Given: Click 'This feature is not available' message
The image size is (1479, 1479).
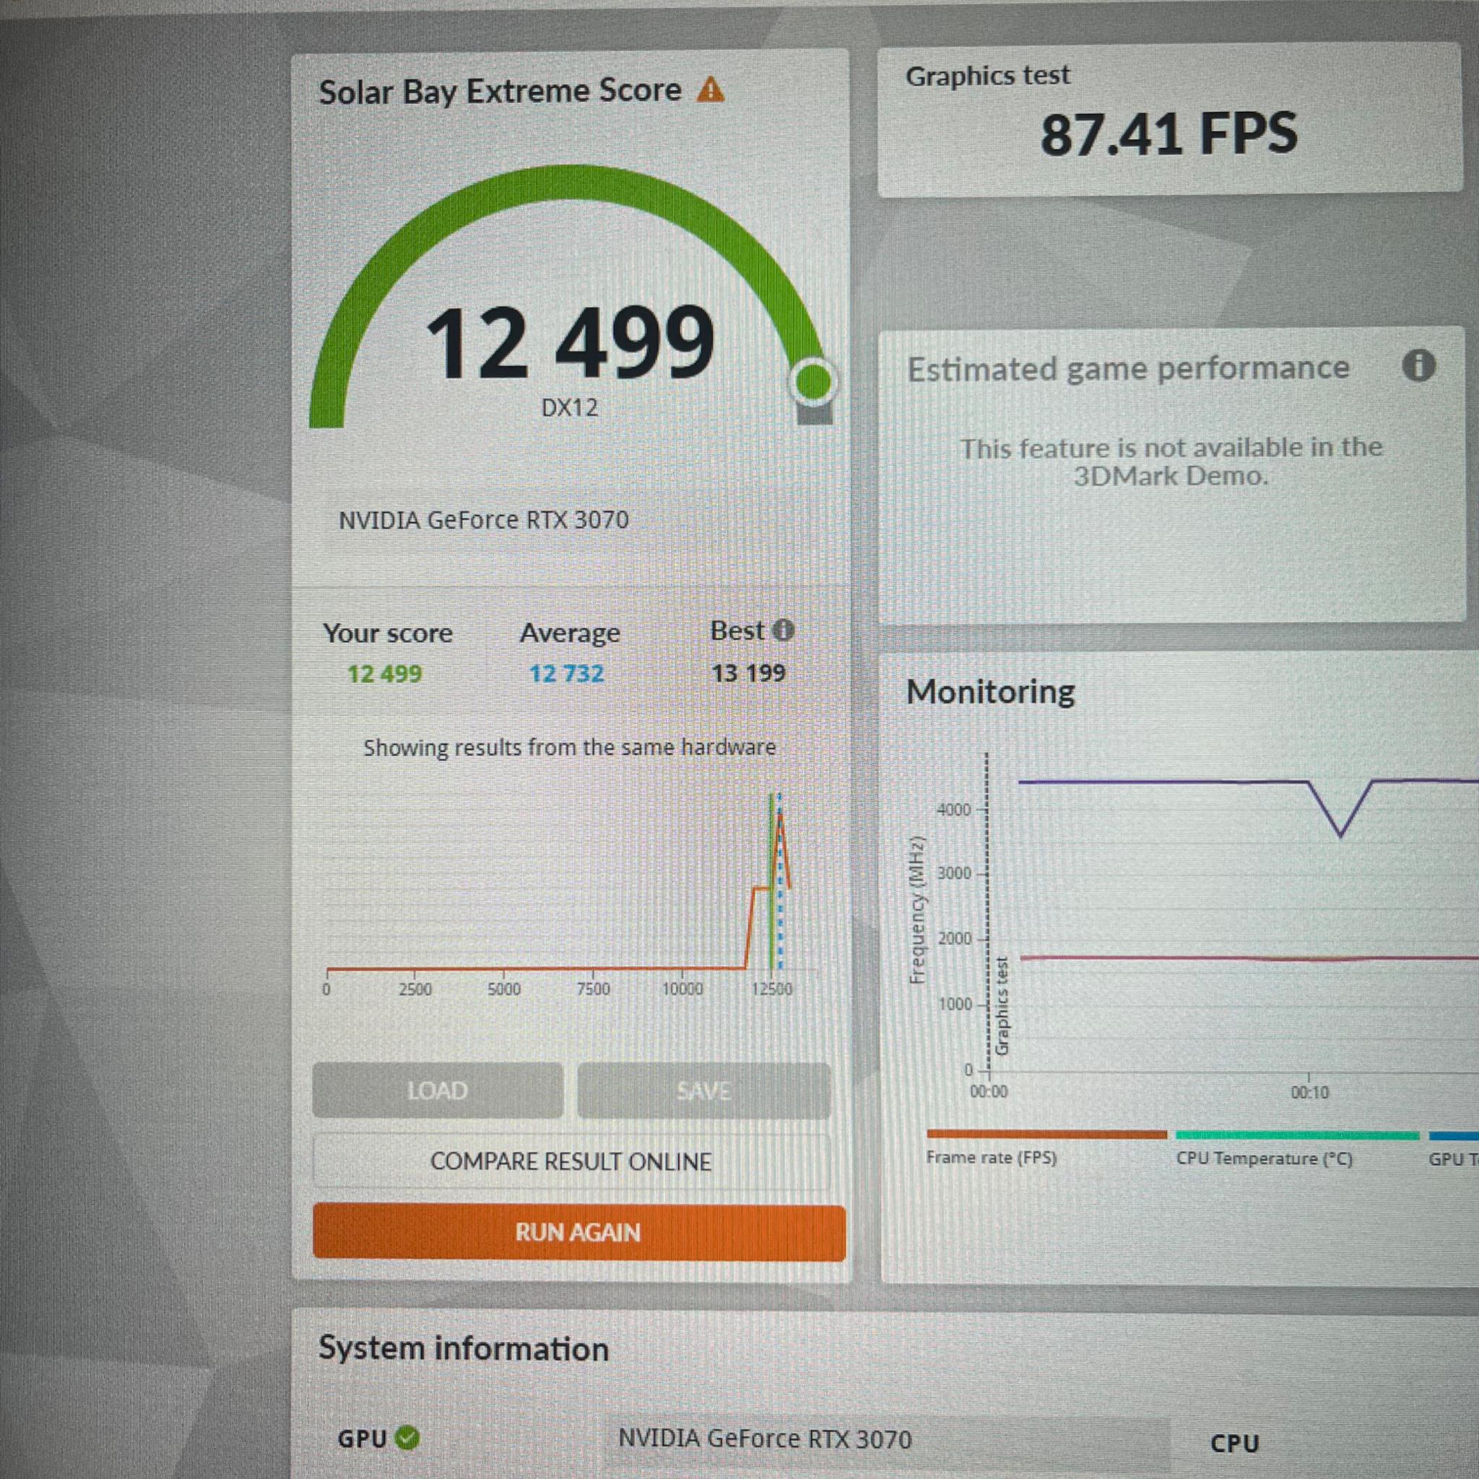Looking at the screenshot, I should (x=1171, y=461).
